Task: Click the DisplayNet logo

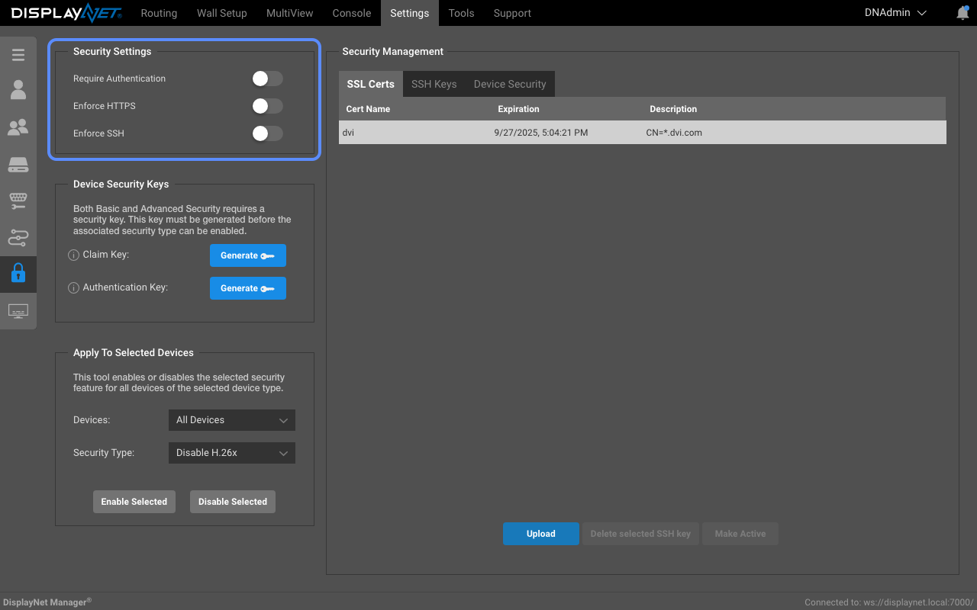Action: click(x=65, y=13)
